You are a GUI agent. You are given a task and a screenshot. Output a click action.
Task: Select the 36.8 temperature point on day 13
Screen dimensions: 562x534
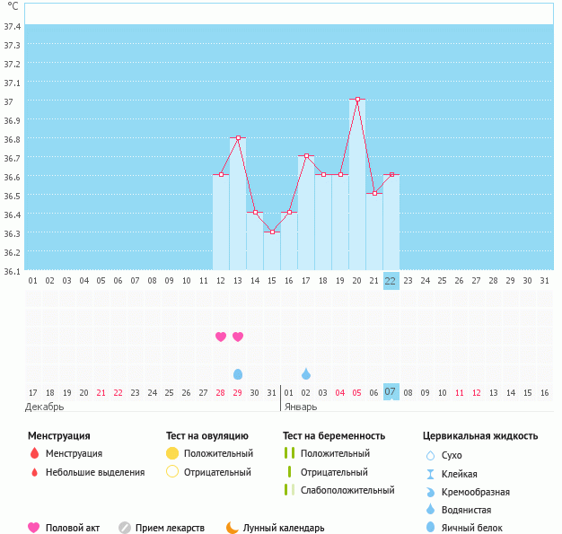pos(238,138)
